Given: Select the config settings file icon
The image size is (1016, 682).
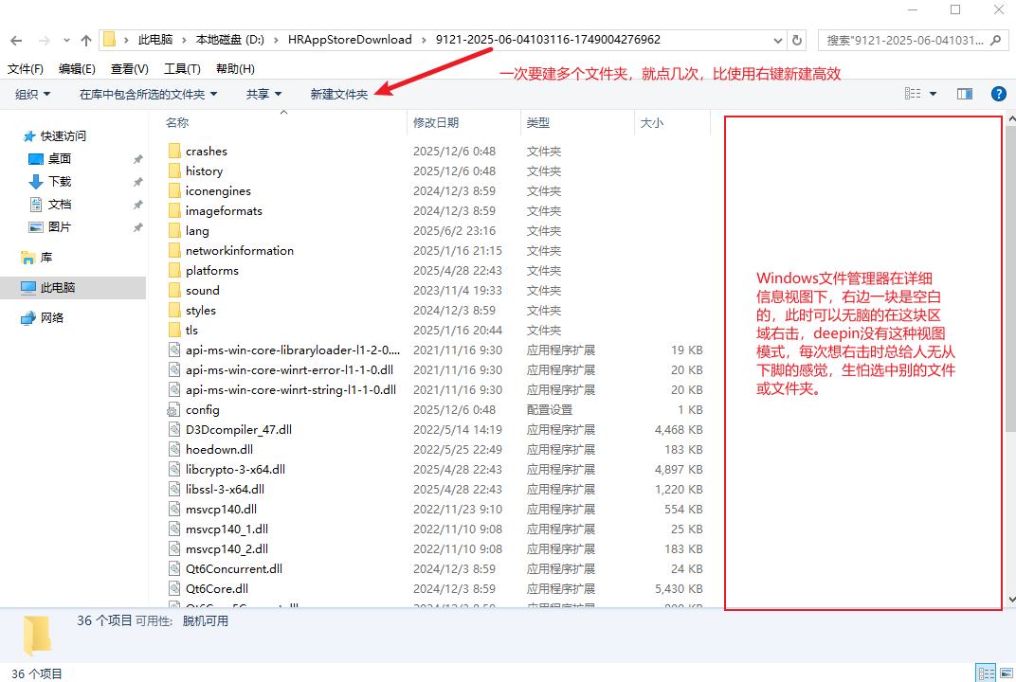Looking at the screenshot, I should click(x=173, y=410).
